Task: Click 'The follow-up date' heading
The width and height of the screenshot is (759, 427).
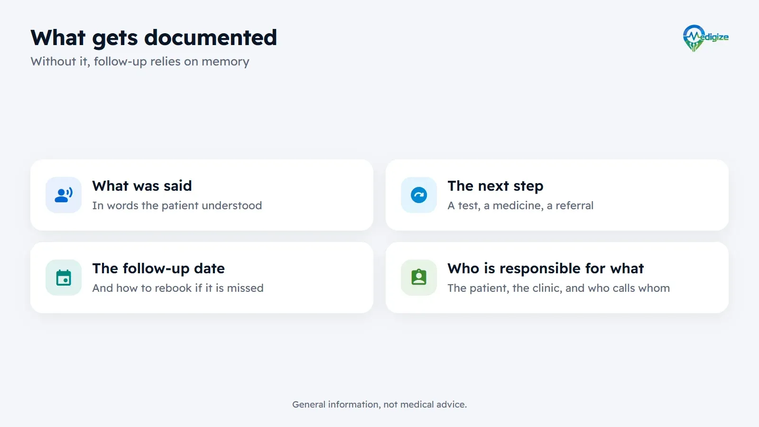Action: point(158,269)
